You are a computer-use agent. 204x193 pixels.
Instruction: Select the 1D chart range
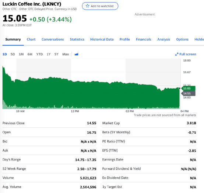[x=5, y=54]
